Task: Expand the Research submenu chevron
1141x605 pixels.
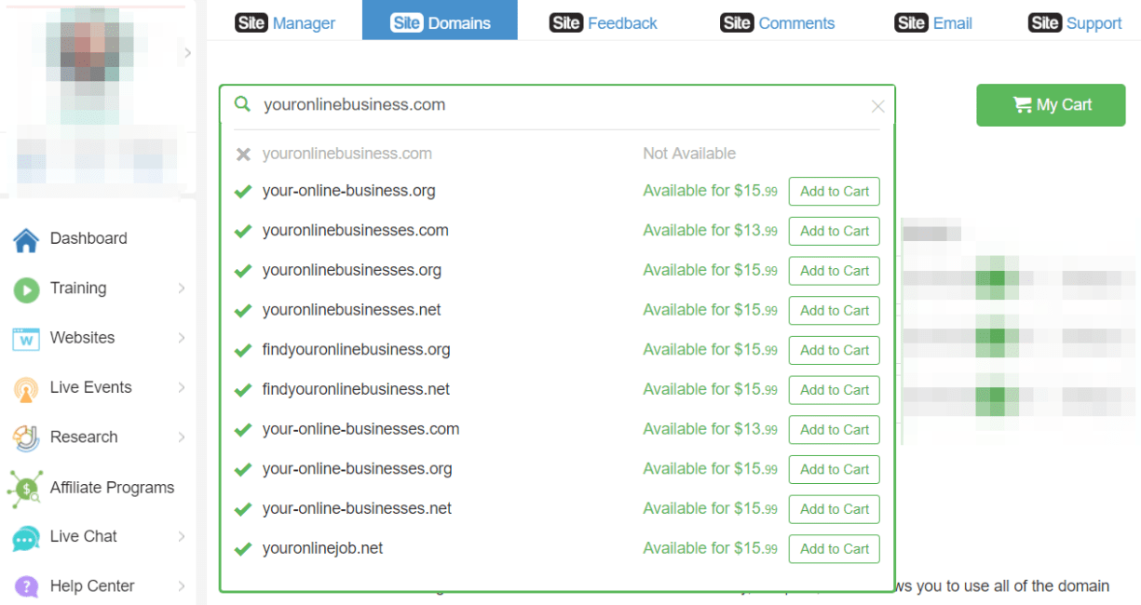Action: click(x=182, y=437)
